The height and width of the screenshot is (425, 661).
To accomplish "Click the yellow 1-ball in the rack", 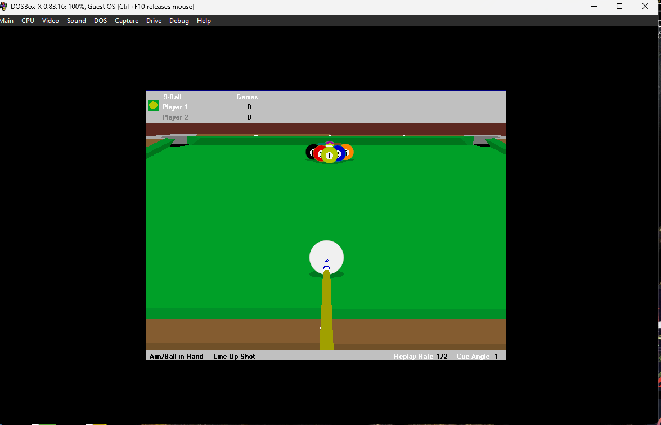I will pos(329,156).
